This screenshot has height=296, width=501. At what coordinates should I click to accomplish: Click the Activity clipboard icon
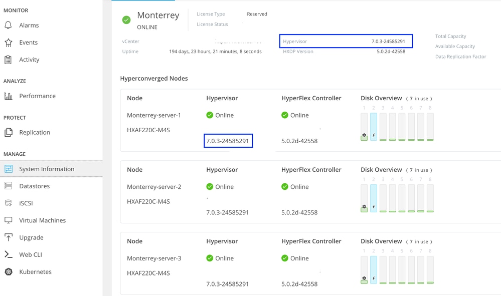[x=9, y=60]
